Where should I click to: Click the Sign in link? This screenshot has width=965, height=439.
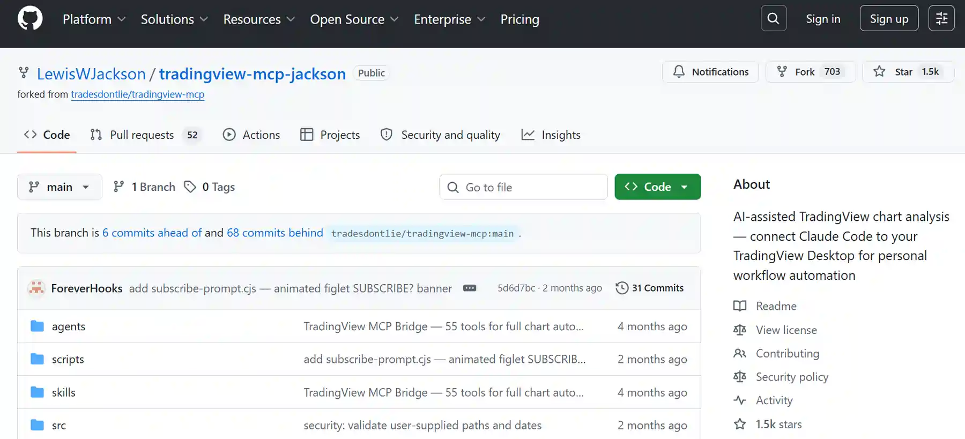tap(823, 19)
